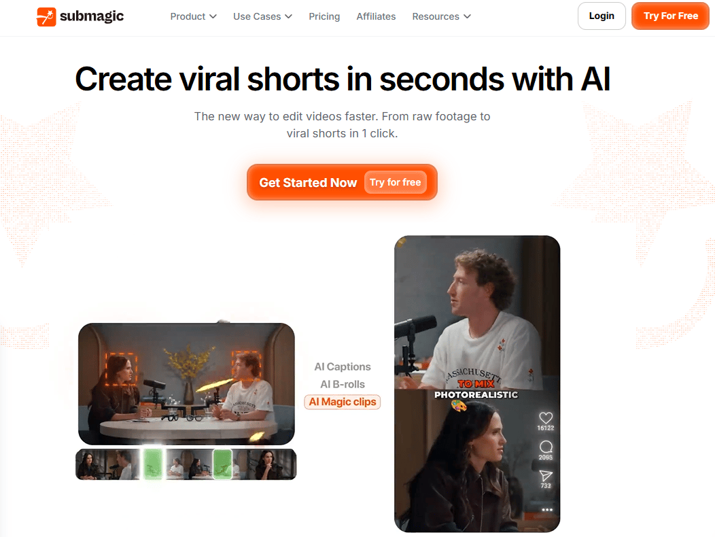
Task: Expand the Use Cases dropdown
Action: click(262, 16)
